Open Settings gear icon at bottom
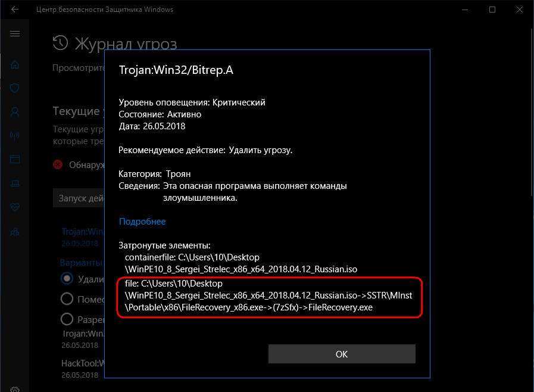The height and width of the screenshot is (392, 534). pos(15,389)
